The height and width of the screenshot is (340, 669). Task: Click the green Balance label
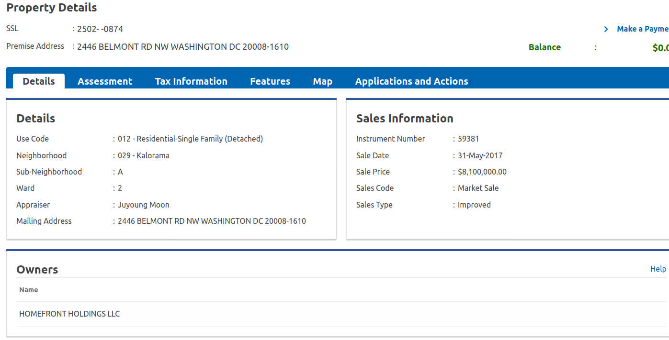pyautogui.click(x=544, y=47)
